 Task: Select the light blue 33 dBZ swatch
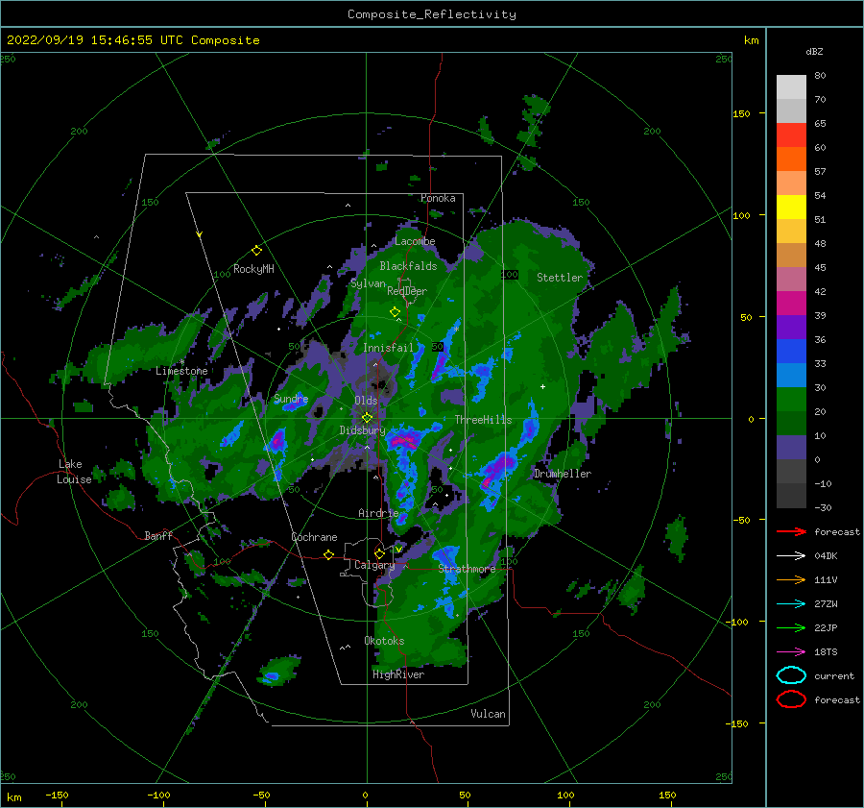coord(791,375)
